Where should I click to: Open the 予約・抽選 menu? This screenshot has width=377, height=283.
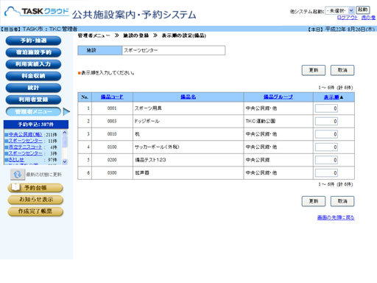33,41
